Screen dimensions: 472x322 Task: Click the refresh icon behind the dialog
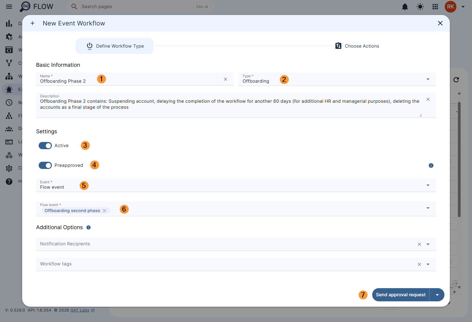(x=456, y=80)
